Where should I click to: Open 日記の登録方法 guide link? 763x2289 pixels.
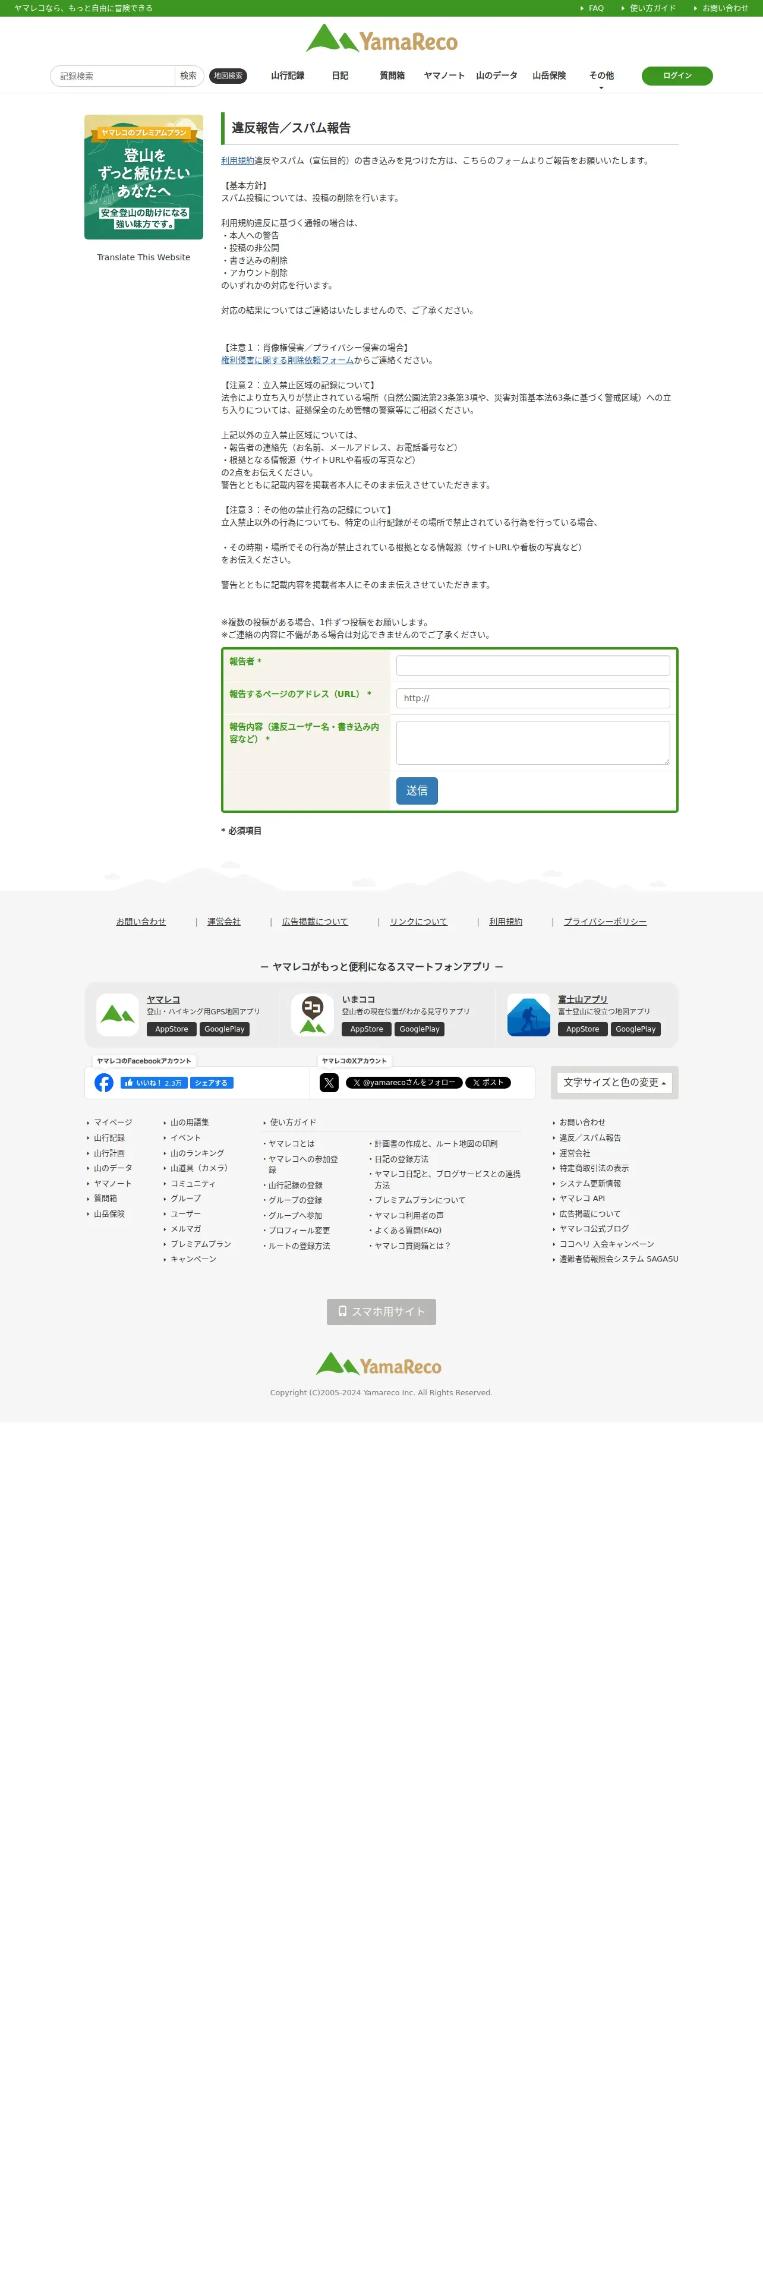pos(402,1159)
